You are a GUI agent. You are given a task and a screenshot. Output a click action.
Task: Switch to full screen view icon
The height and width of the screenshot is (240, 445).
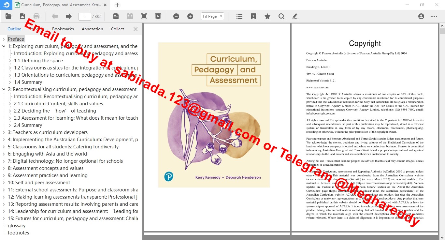point(144,16)
